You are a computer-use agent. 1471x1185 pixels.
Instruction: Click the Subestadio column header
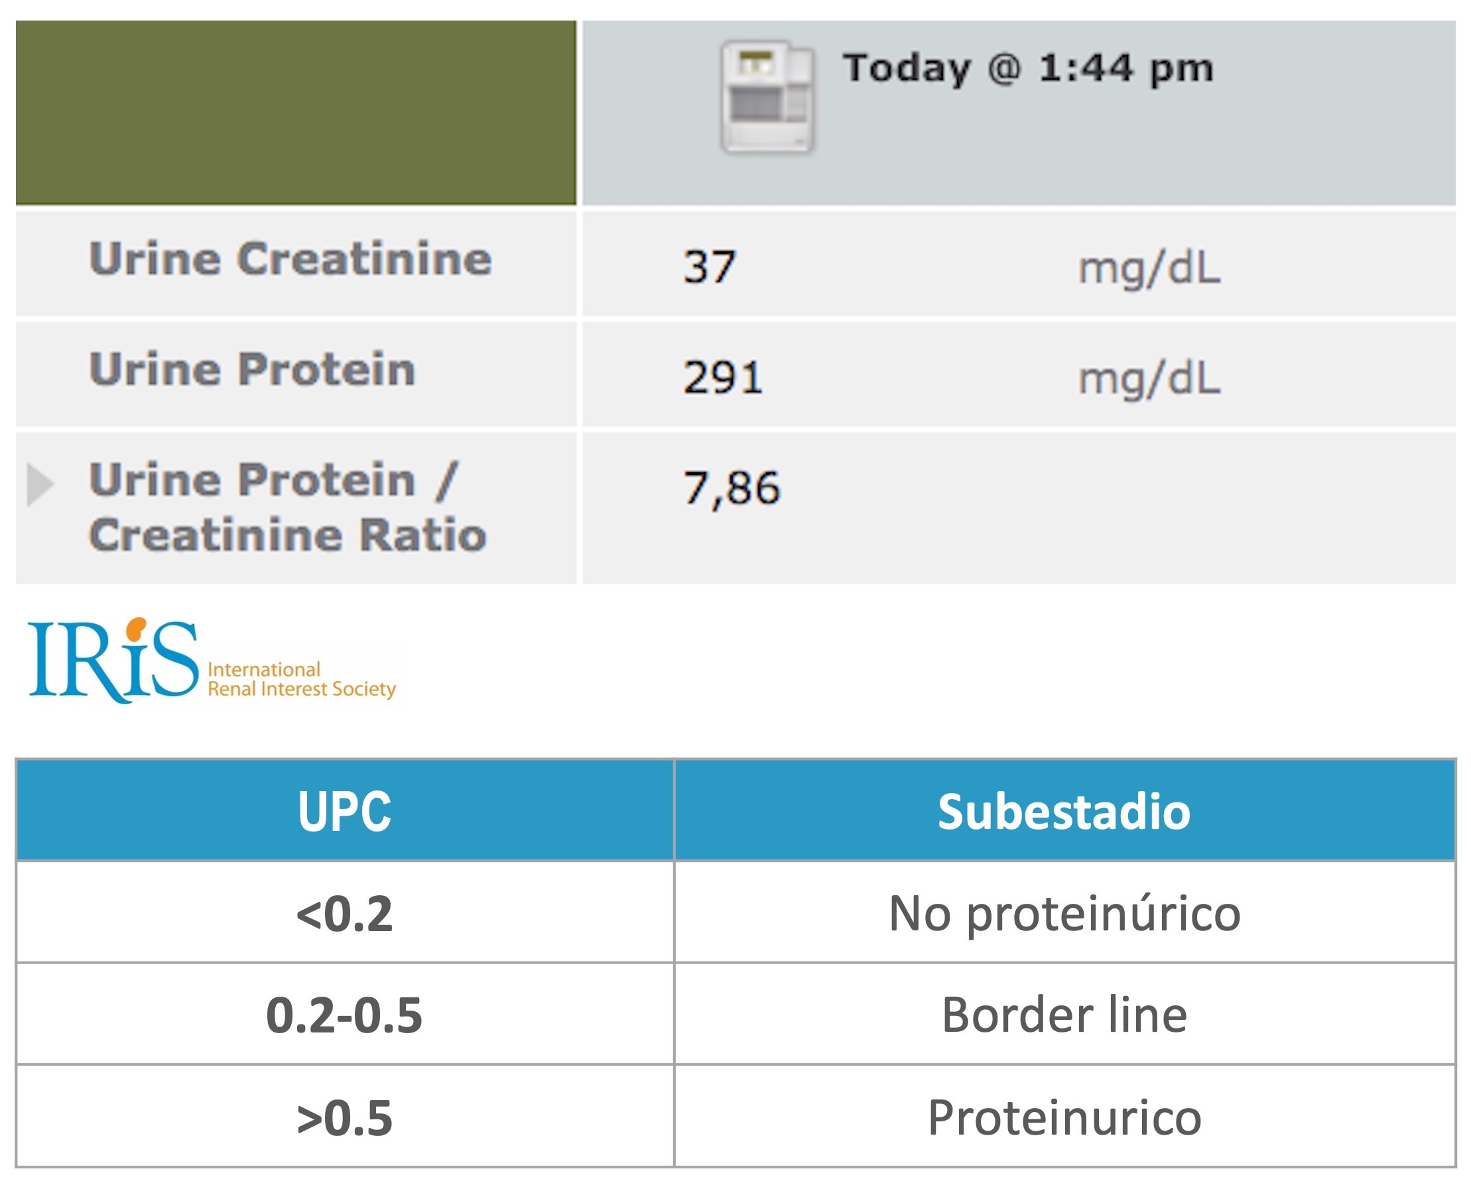click(1064, 811)
